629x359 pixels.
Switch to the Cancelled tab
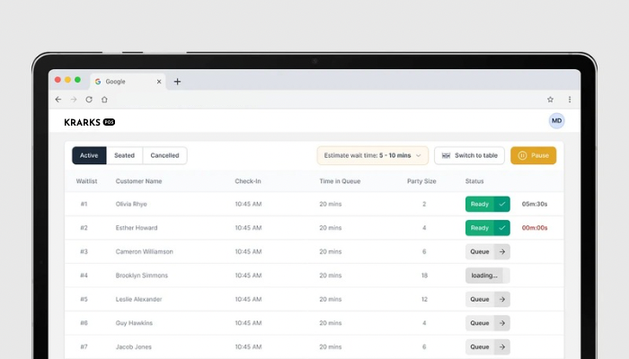pos(164,155)
